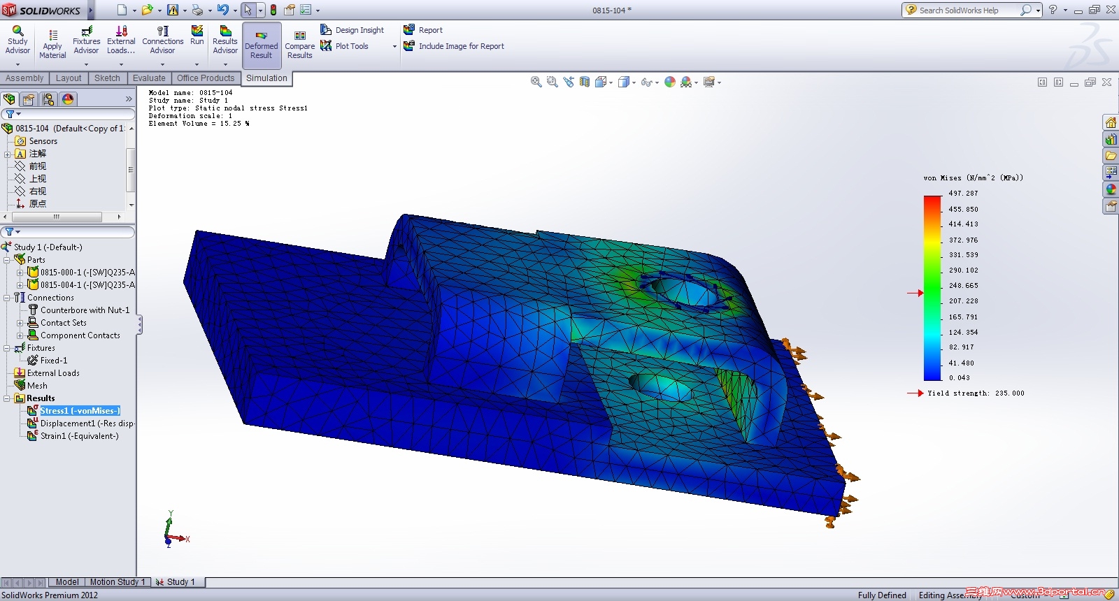Screen dimensions: 1119x601
Task: Open the Design Library task pane tab
Action: (1111, 139)
